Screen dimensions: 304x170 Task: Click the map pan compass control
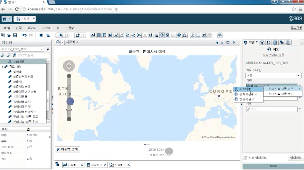(x=69, y=66)
